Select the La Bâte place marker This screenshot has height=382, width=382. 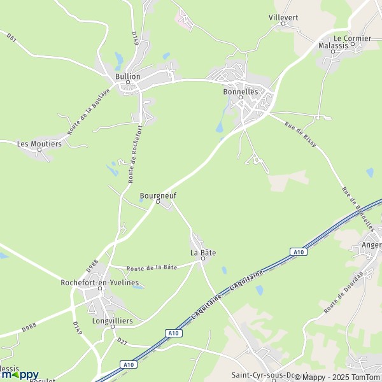[x=203, y=258]
